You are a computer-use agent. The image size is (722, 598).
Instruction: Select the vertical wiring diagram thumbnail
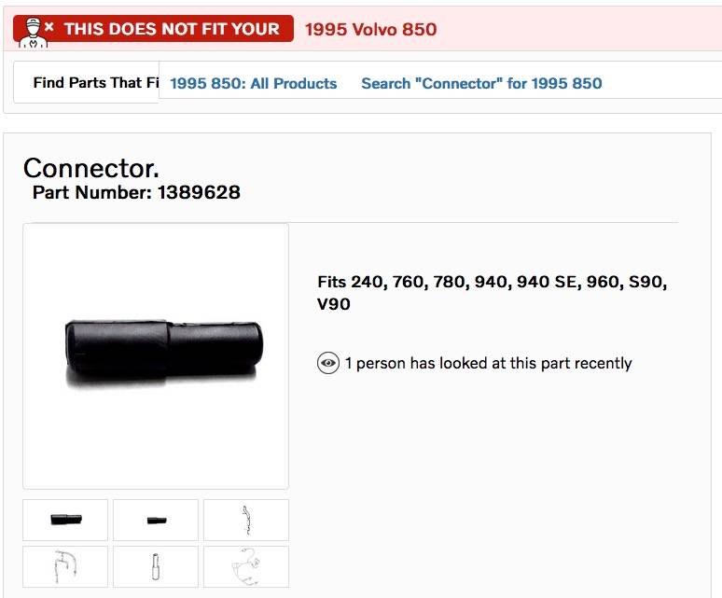click(x=246, y=520)
